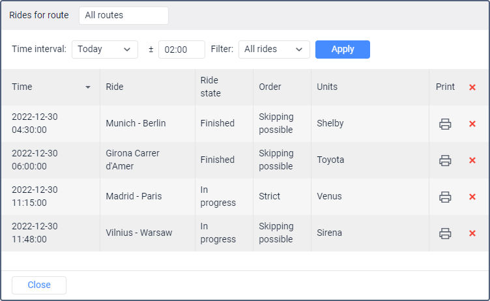The width and height of the screenshot is (490, 301).
Task: Print the Munich - Berlin ride
Action: pyautogui.click(x=445, y=124)
